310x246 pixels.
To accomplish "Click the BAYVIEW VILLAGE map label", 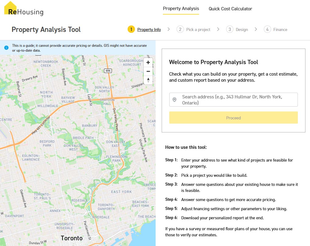I will click(x=68, y=100).
